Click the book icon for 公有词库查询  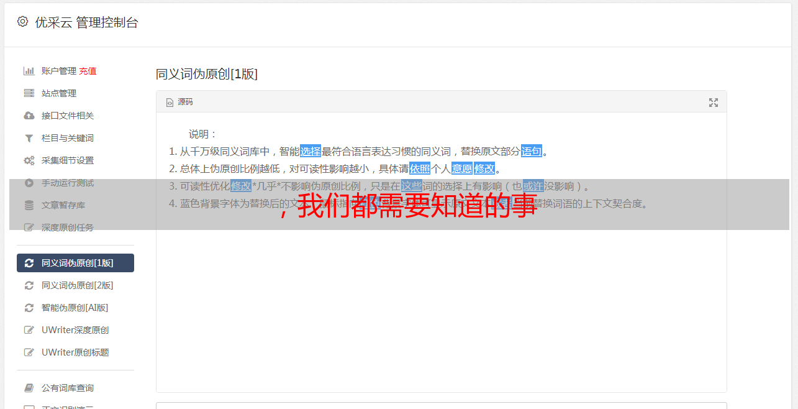(x=29, y=388)
